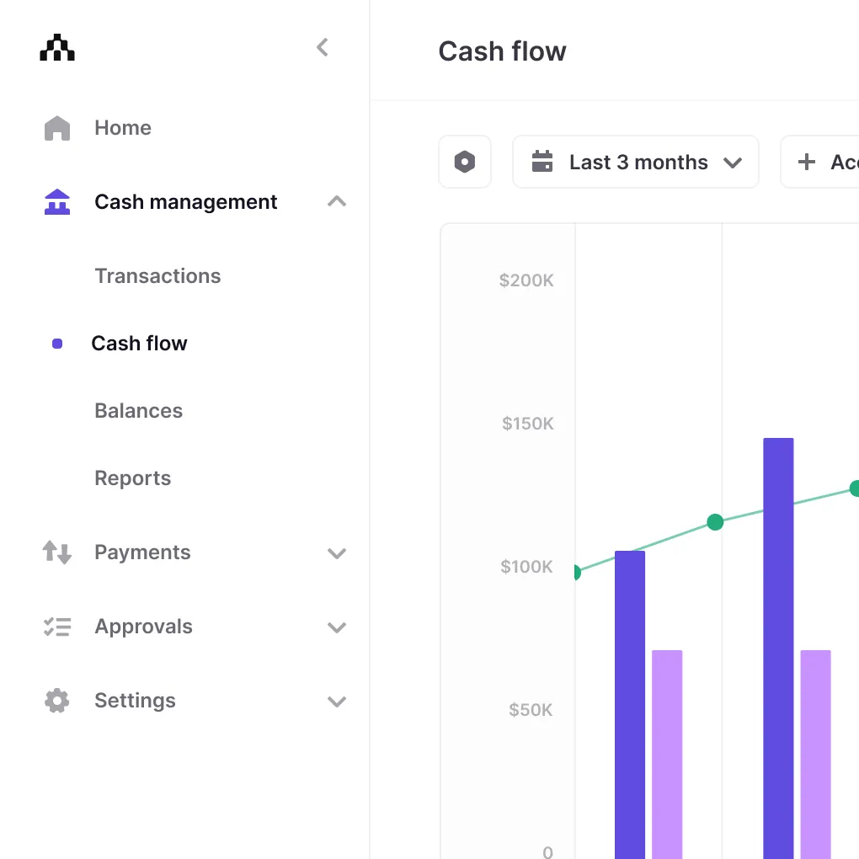
Task: Expand the Approvals section
Action: coord(337,627)
